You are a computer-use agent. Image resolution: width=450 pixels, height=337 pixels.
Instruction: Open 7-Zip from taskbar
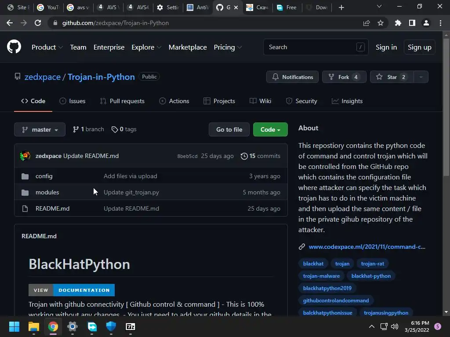[x=131, y=326]
